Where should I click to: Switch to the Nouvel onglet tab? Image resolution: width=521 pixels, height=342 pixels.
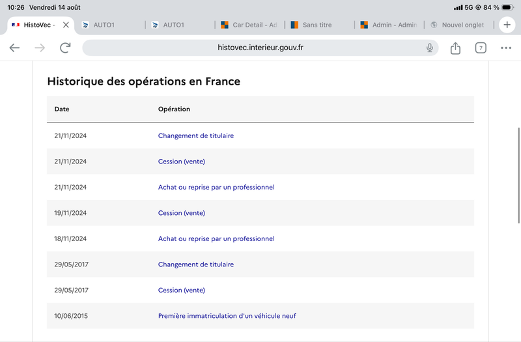pyautogui.click(x=458, y=25)
